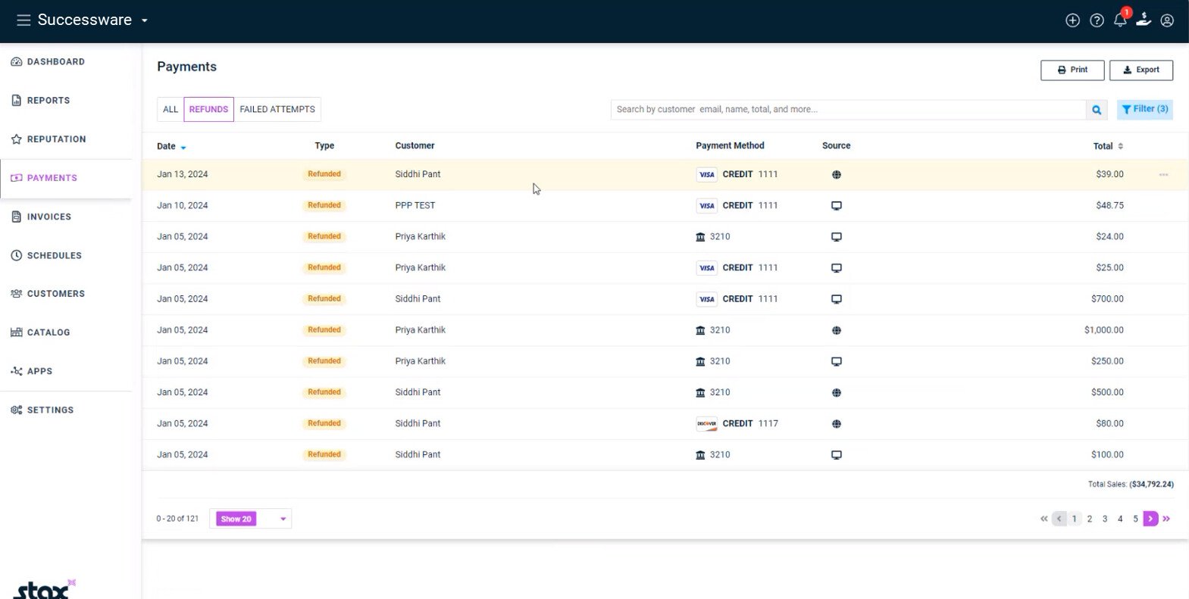Open the hamburger menu icon
Viewport: 1189px width, 599px height.
pyautogui.click(x=23, y=20)
